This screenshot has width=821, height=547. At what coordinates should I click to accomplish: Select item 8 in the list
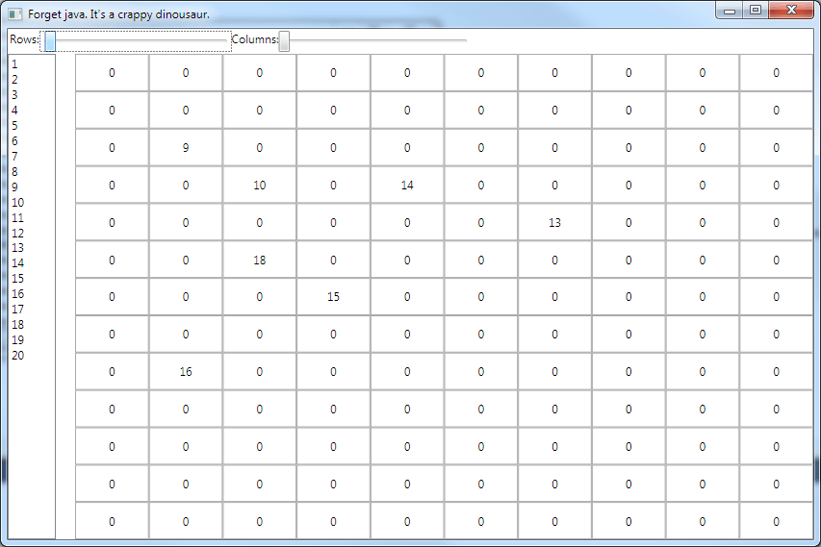32,171
